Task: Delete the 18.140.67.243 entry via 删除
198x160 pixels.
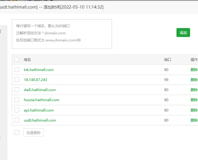Action: coord(194,80)
